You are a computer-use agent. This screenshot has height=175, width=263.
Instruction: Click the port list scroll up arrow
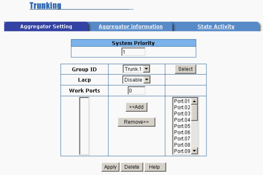coord(194,101)
